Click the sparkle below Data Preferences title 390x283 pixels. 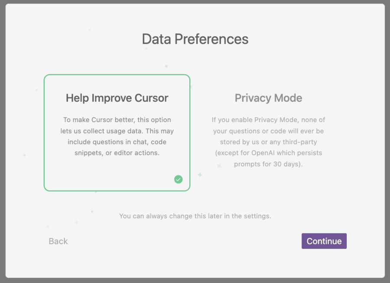[x=146, y=49]
